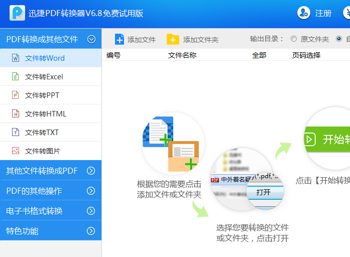The height and width of the screenshot is (257, 350).
Task: Select the 文件转图片 menu entry
Action: point(51,151)
